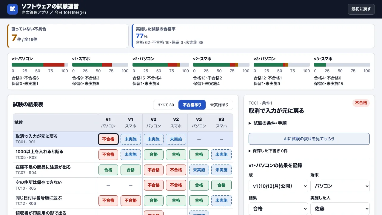Open the 実施した人 dropdown showing 佐藤
The height and width of the screenshot is (215, 382).
tap(340, 209)
